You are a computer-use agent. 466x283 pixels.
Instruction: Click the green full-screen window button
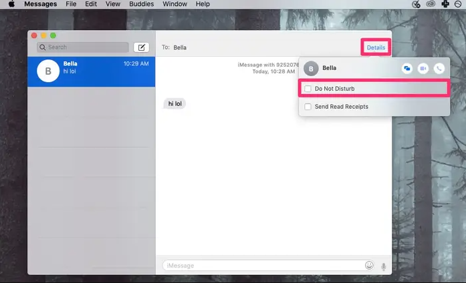point(53,35)
